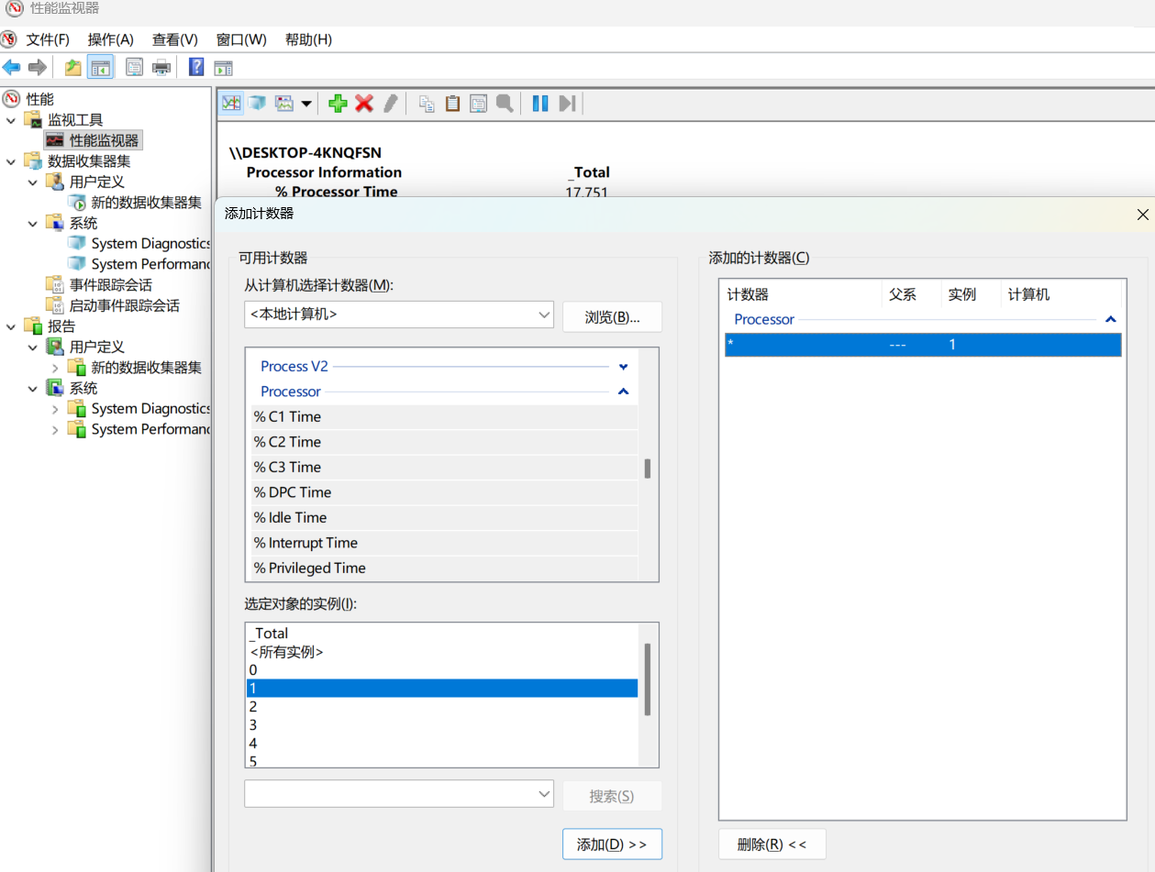
Task: Select the % DPC Time counter
Action: click(445, 492)
